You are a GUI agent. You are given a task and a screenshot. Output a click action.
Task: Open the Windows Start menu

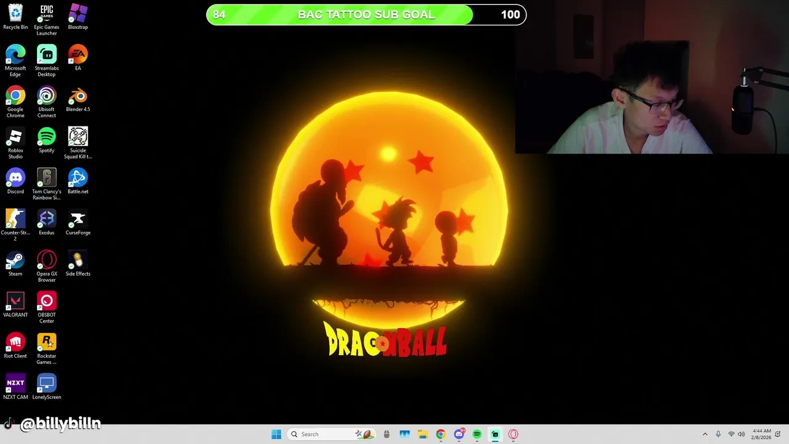click(x=276, y=434)
